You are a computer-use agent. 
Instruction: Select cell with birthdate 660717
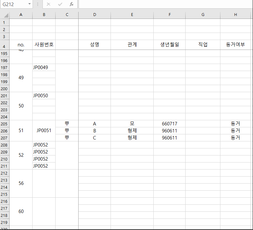[x=169, y=124]
